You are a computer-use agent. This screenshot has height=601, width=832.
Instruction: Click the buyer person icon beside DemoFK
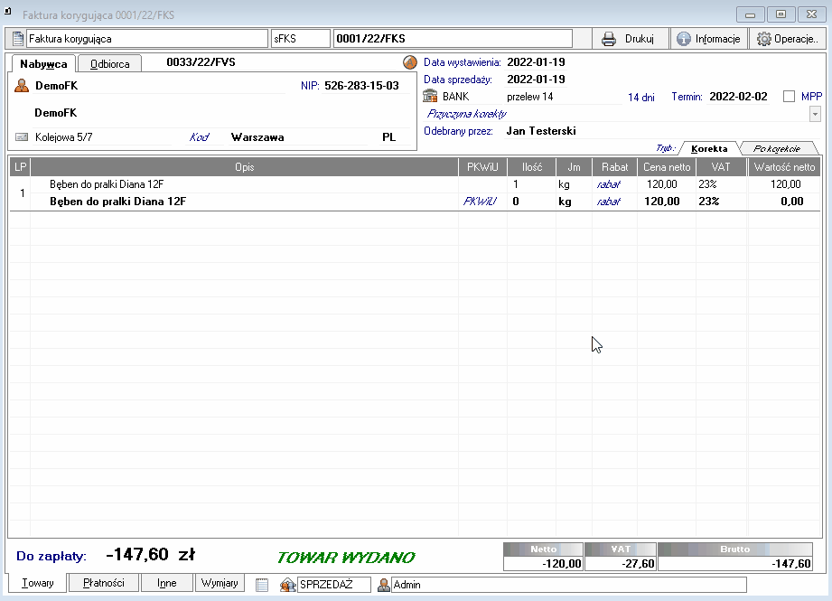pos(22,86)
